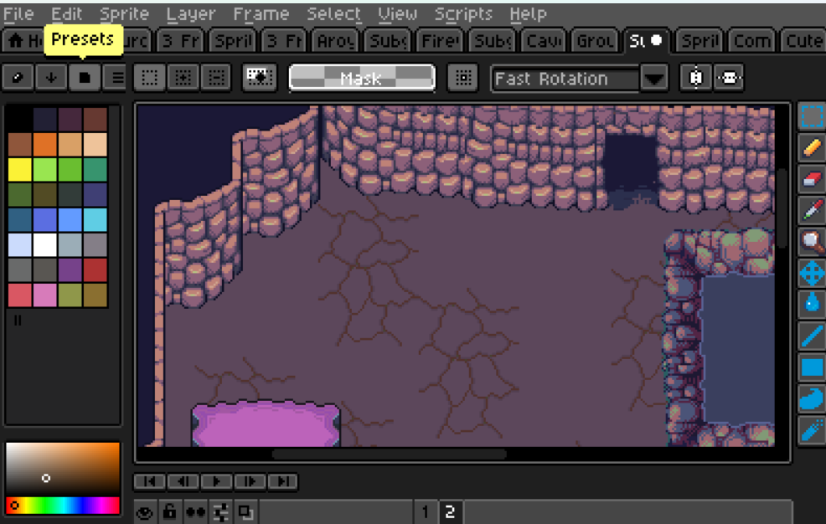Pick the yellow palette swatch

(20, 169)
